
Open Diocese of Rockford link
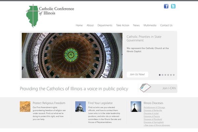(x=153, y=119)
